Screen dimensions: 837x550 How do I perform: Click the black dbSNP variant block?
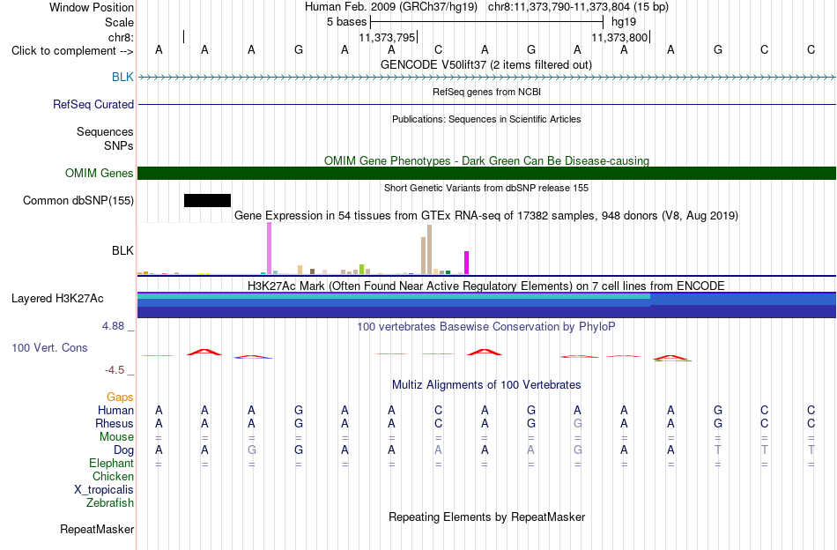tap(207, 200)
